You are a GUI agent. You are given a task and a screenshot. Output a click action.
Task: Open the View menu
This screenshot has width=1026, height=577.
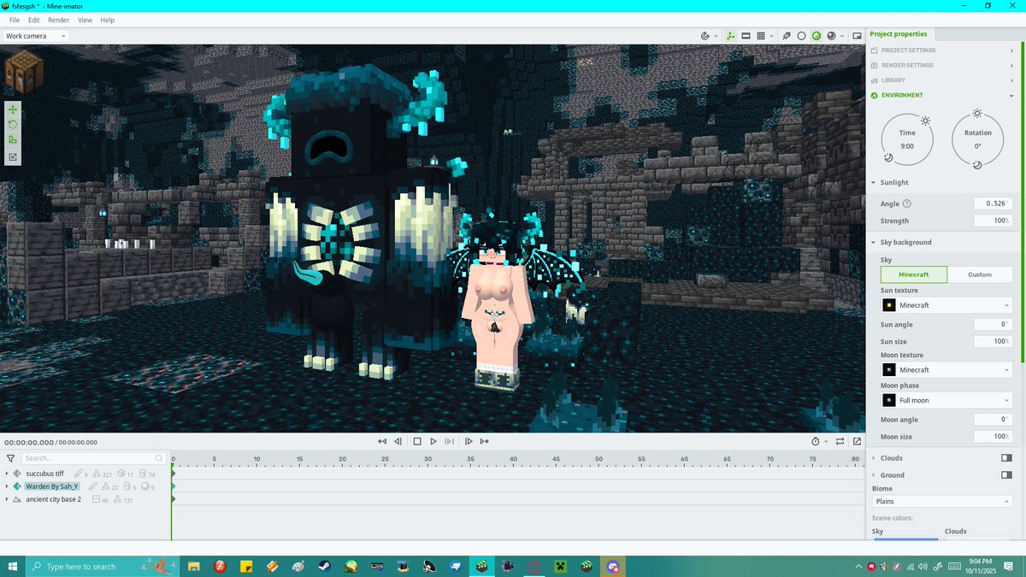pos(85,20)
